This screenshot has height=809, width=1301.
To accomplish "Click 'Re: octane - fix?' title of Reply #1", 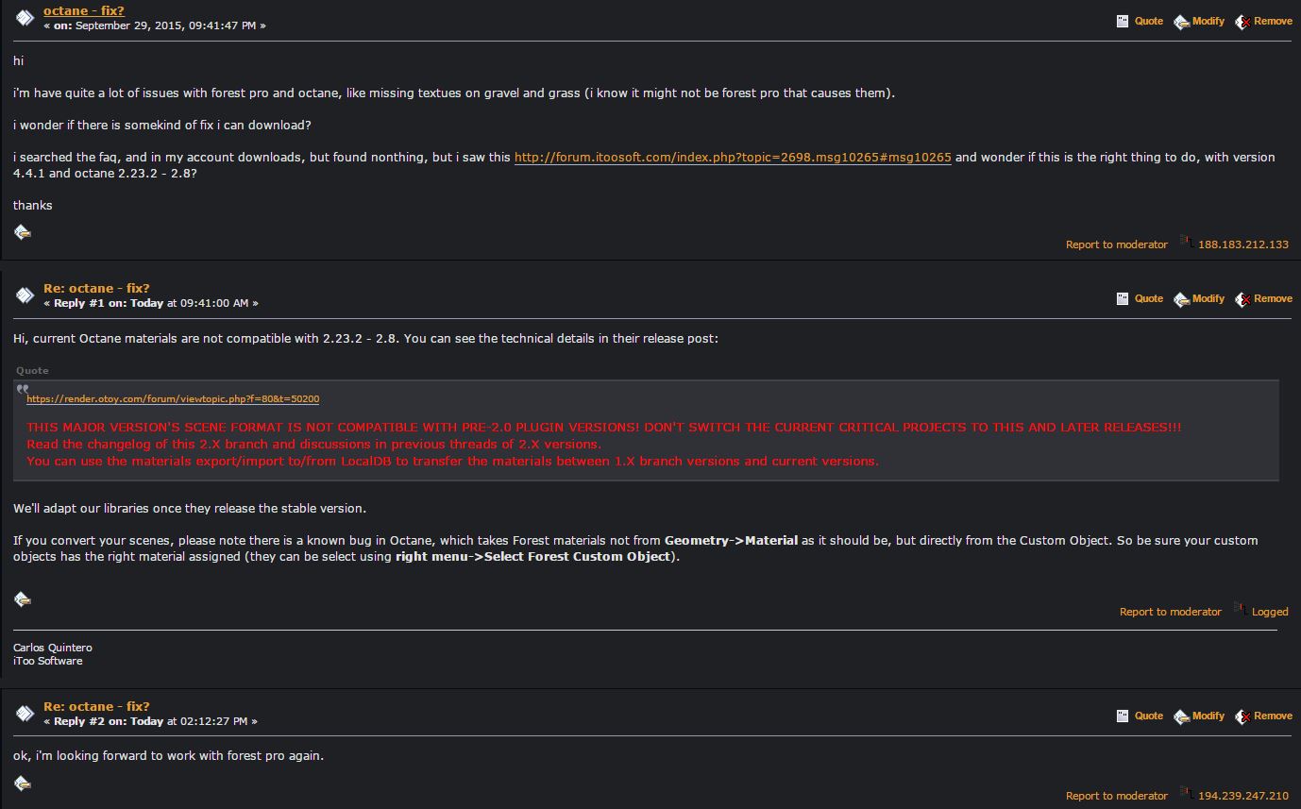I will click(96, 288).
